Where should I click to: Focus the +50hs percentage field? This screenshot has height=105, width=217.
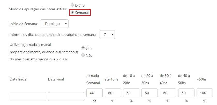(205, 93)
